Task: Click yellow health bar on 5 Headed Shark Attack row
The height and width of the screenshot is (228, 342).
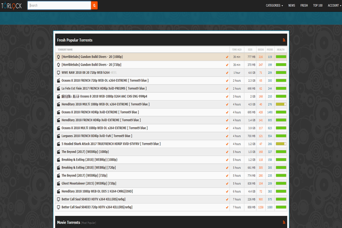Action: 281,144
